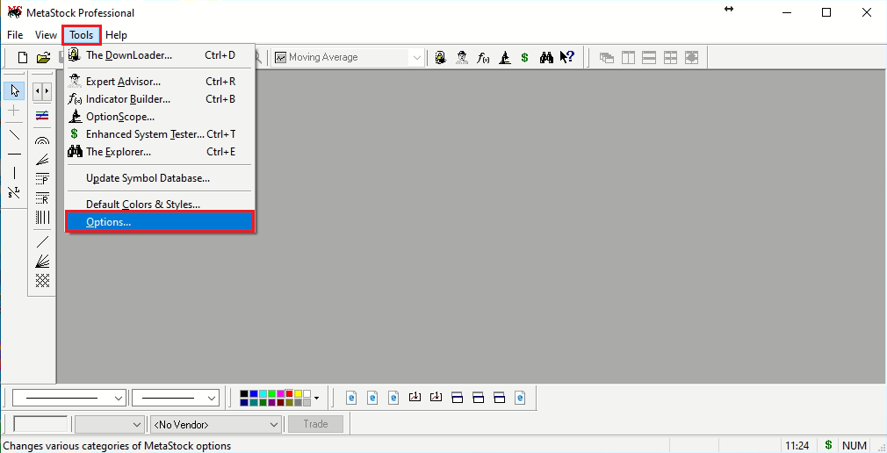Click the What's This help pointer icon
The image size is (887, 453).
(566, 57)
